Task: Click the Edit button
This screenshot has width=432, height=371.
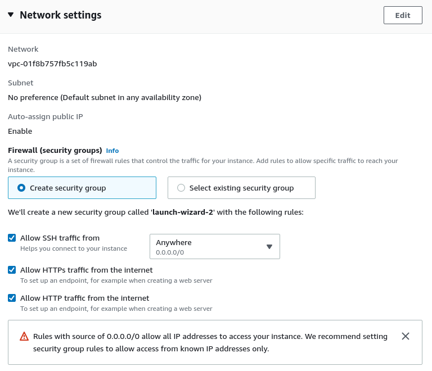Action: tap(403, 15)
